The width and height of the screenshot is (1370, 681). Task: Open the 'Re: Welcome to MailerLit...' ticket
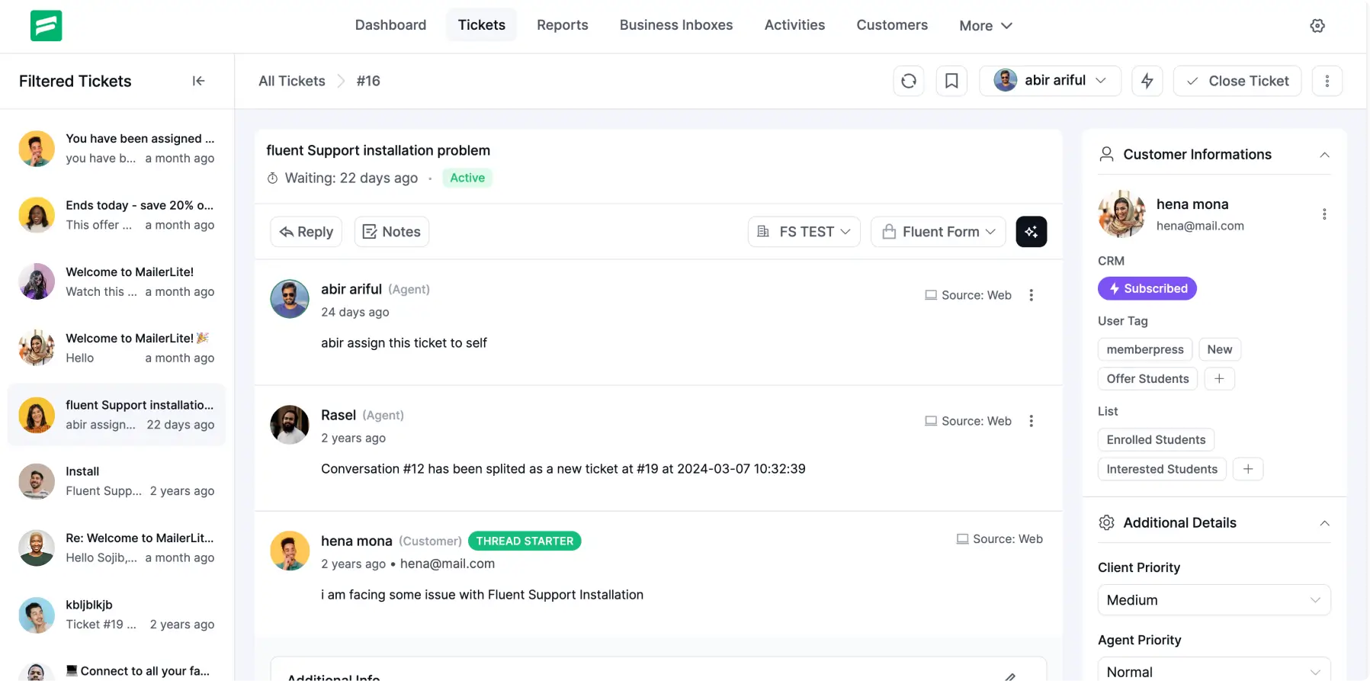tap(117, 548)
